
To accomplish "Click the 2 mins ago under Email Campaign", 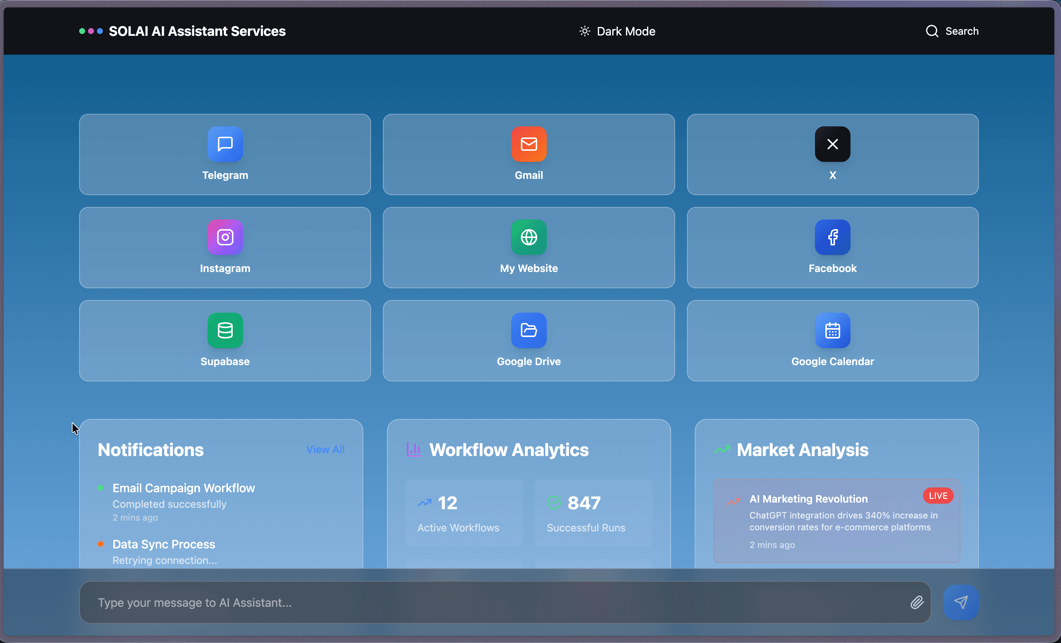I will 135,517.
